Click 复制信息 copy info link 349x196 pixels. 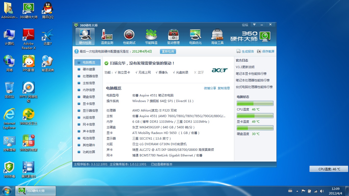coord(224,88)
